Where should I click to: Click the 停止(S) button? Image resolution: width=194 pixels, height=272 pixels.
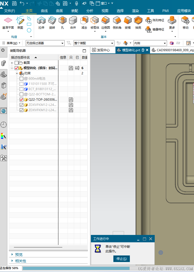pos(121,259)
